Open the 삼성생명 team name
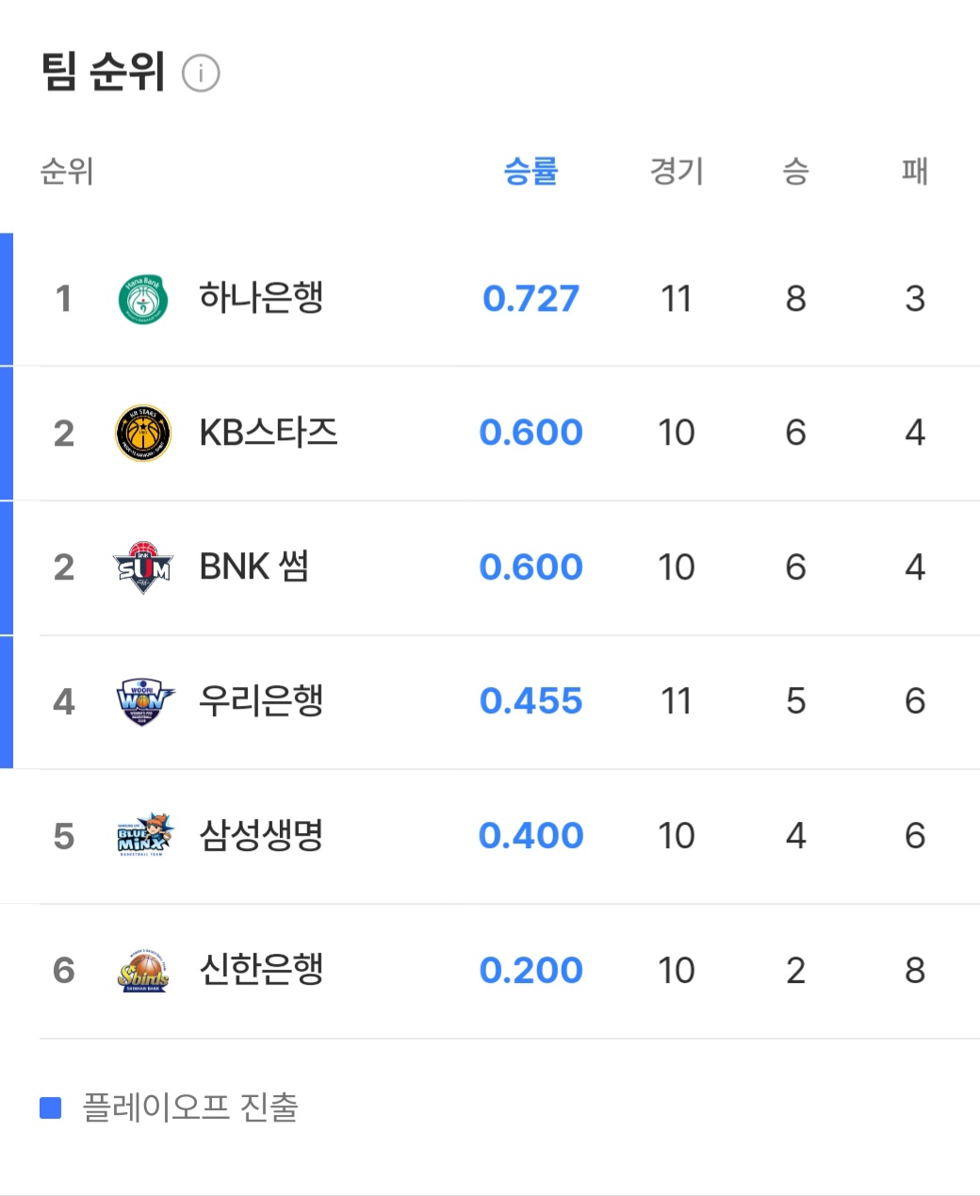The height and width of the screenshot is (1196, 980). tap(261, 836)
